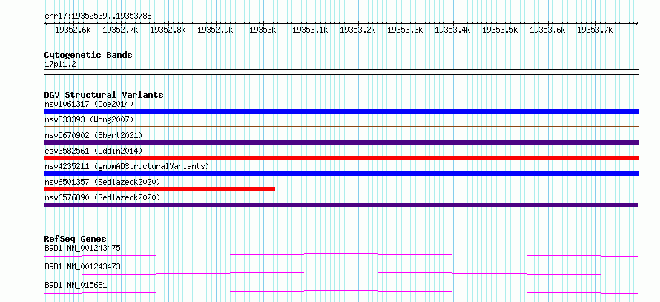Click the 19352.6k ruler tick label
The width and height of the screenshot is (660, 302).
click(73, 30)
